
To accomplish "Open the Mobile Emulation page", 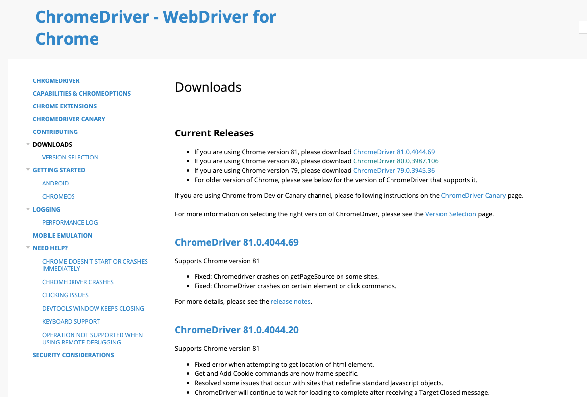I will (63, 235).
